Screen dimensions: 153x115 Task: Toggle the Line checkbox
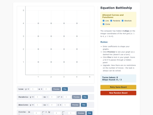(x=103, y=21)
